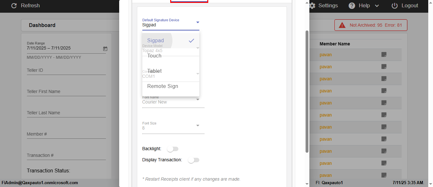
Task: Toggle the Backlight switch
Action: tap(173, 149)
